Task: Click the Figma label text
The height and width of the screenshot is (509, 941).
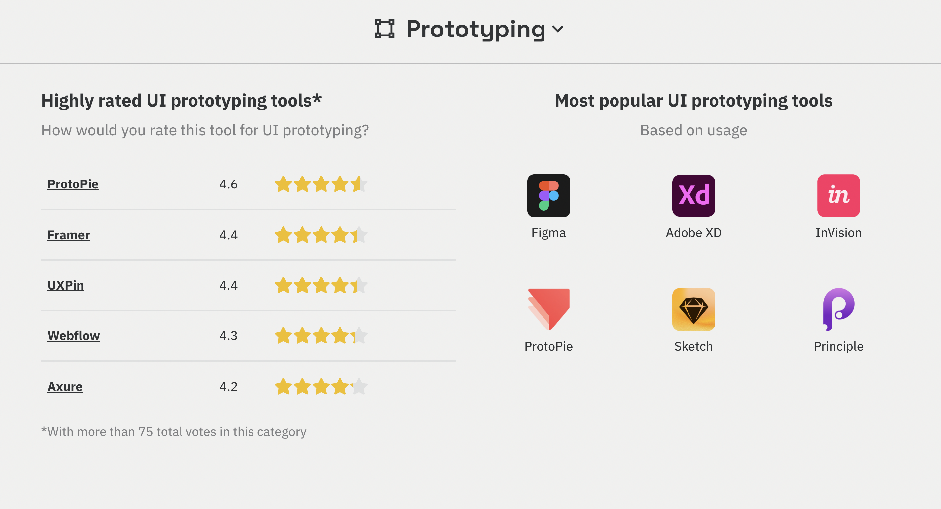Action: (548, 232)
